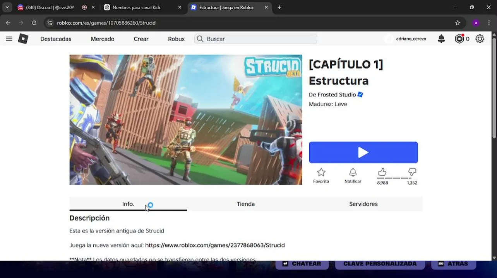Image resolution: width=497 pixels, height=278 pixels.
Task: Close the Estructura Roblox tab
Action: (266, 7)
